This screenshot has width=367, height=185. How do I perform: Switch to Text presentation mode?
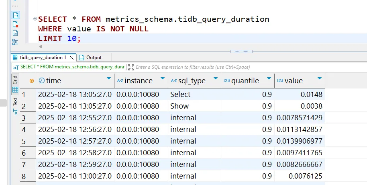[x=15, y=101]
